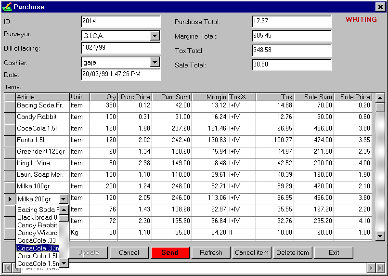Open the Cashier dropdown gaja
The height and width of the screenshot is (276, 388).
[x=155, y=63]
